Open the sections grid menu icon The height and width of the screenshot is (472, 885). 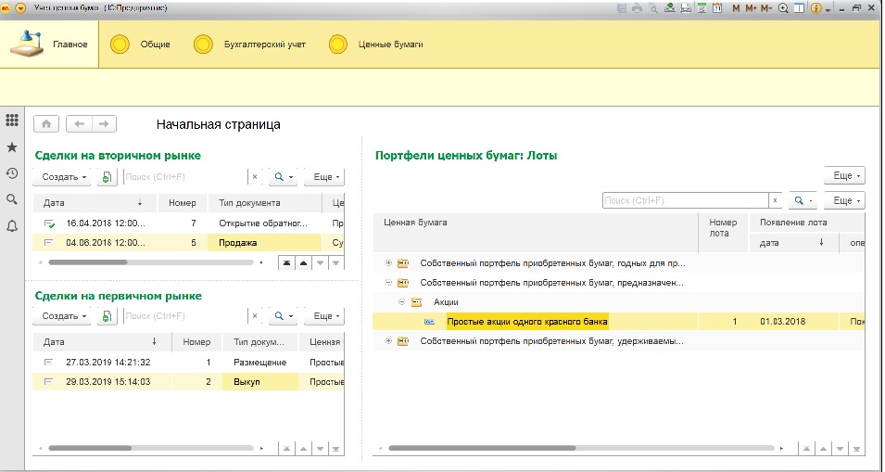[x=12, y=121]
